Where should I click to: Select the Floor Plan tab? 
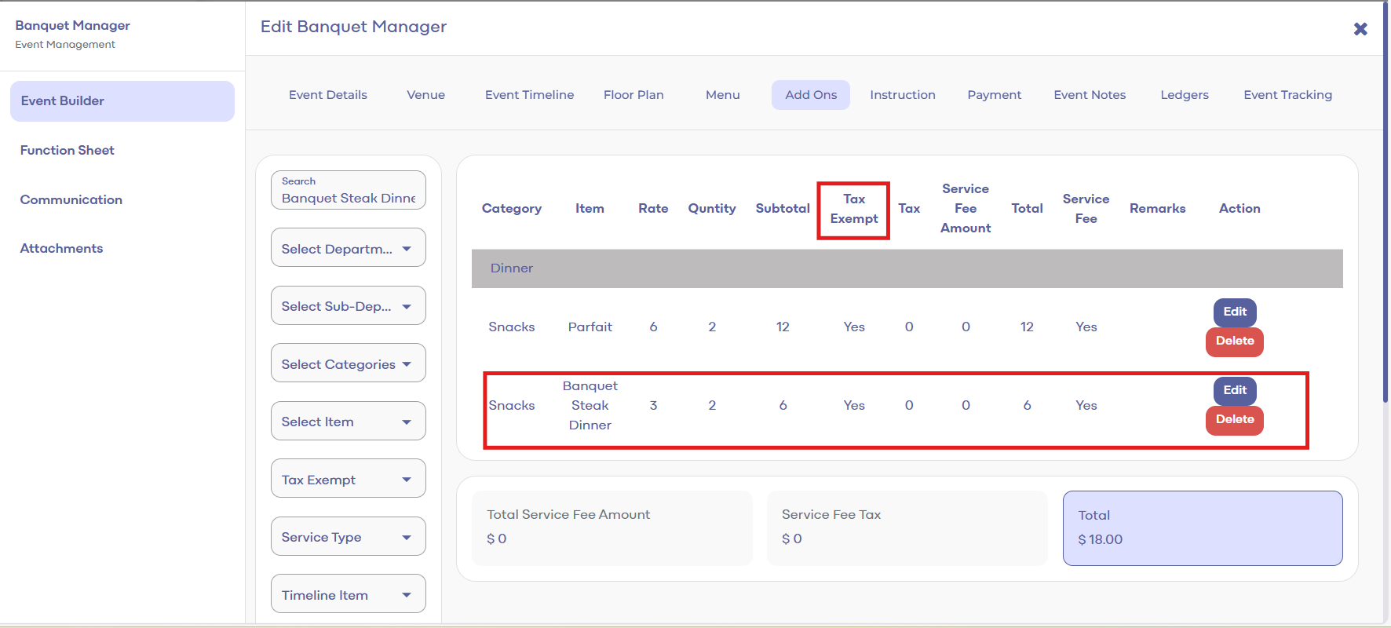[x=633, y=95]
